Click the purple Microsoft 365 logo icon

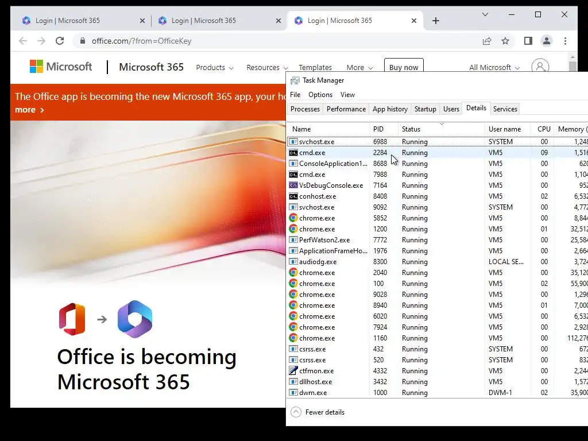[x=134, y=319]
